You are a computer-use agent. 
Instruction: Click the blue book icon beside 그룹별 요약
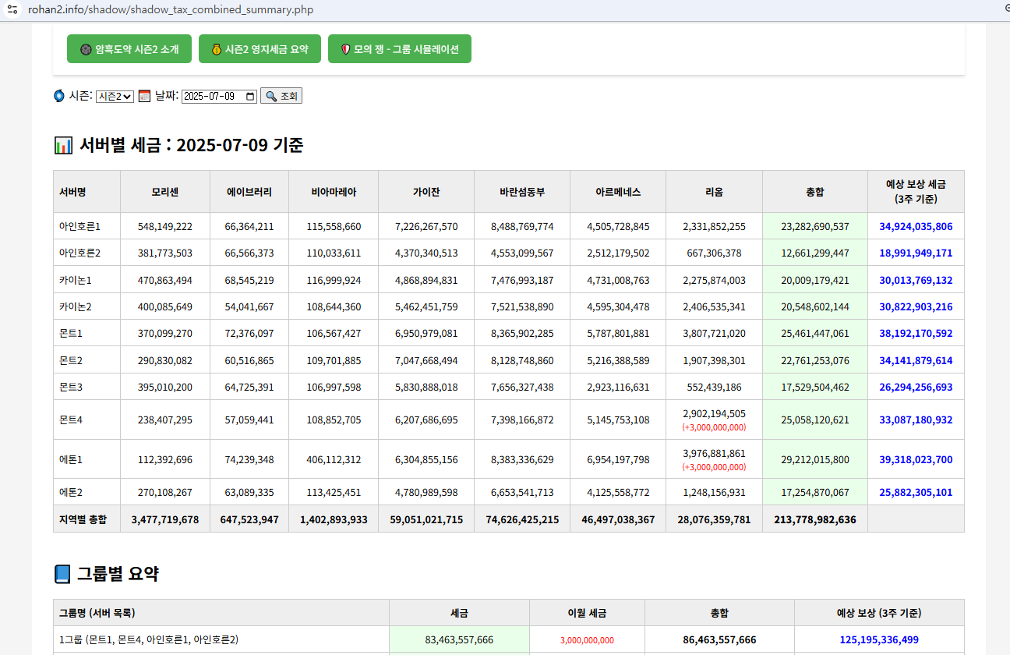point(63,575)
